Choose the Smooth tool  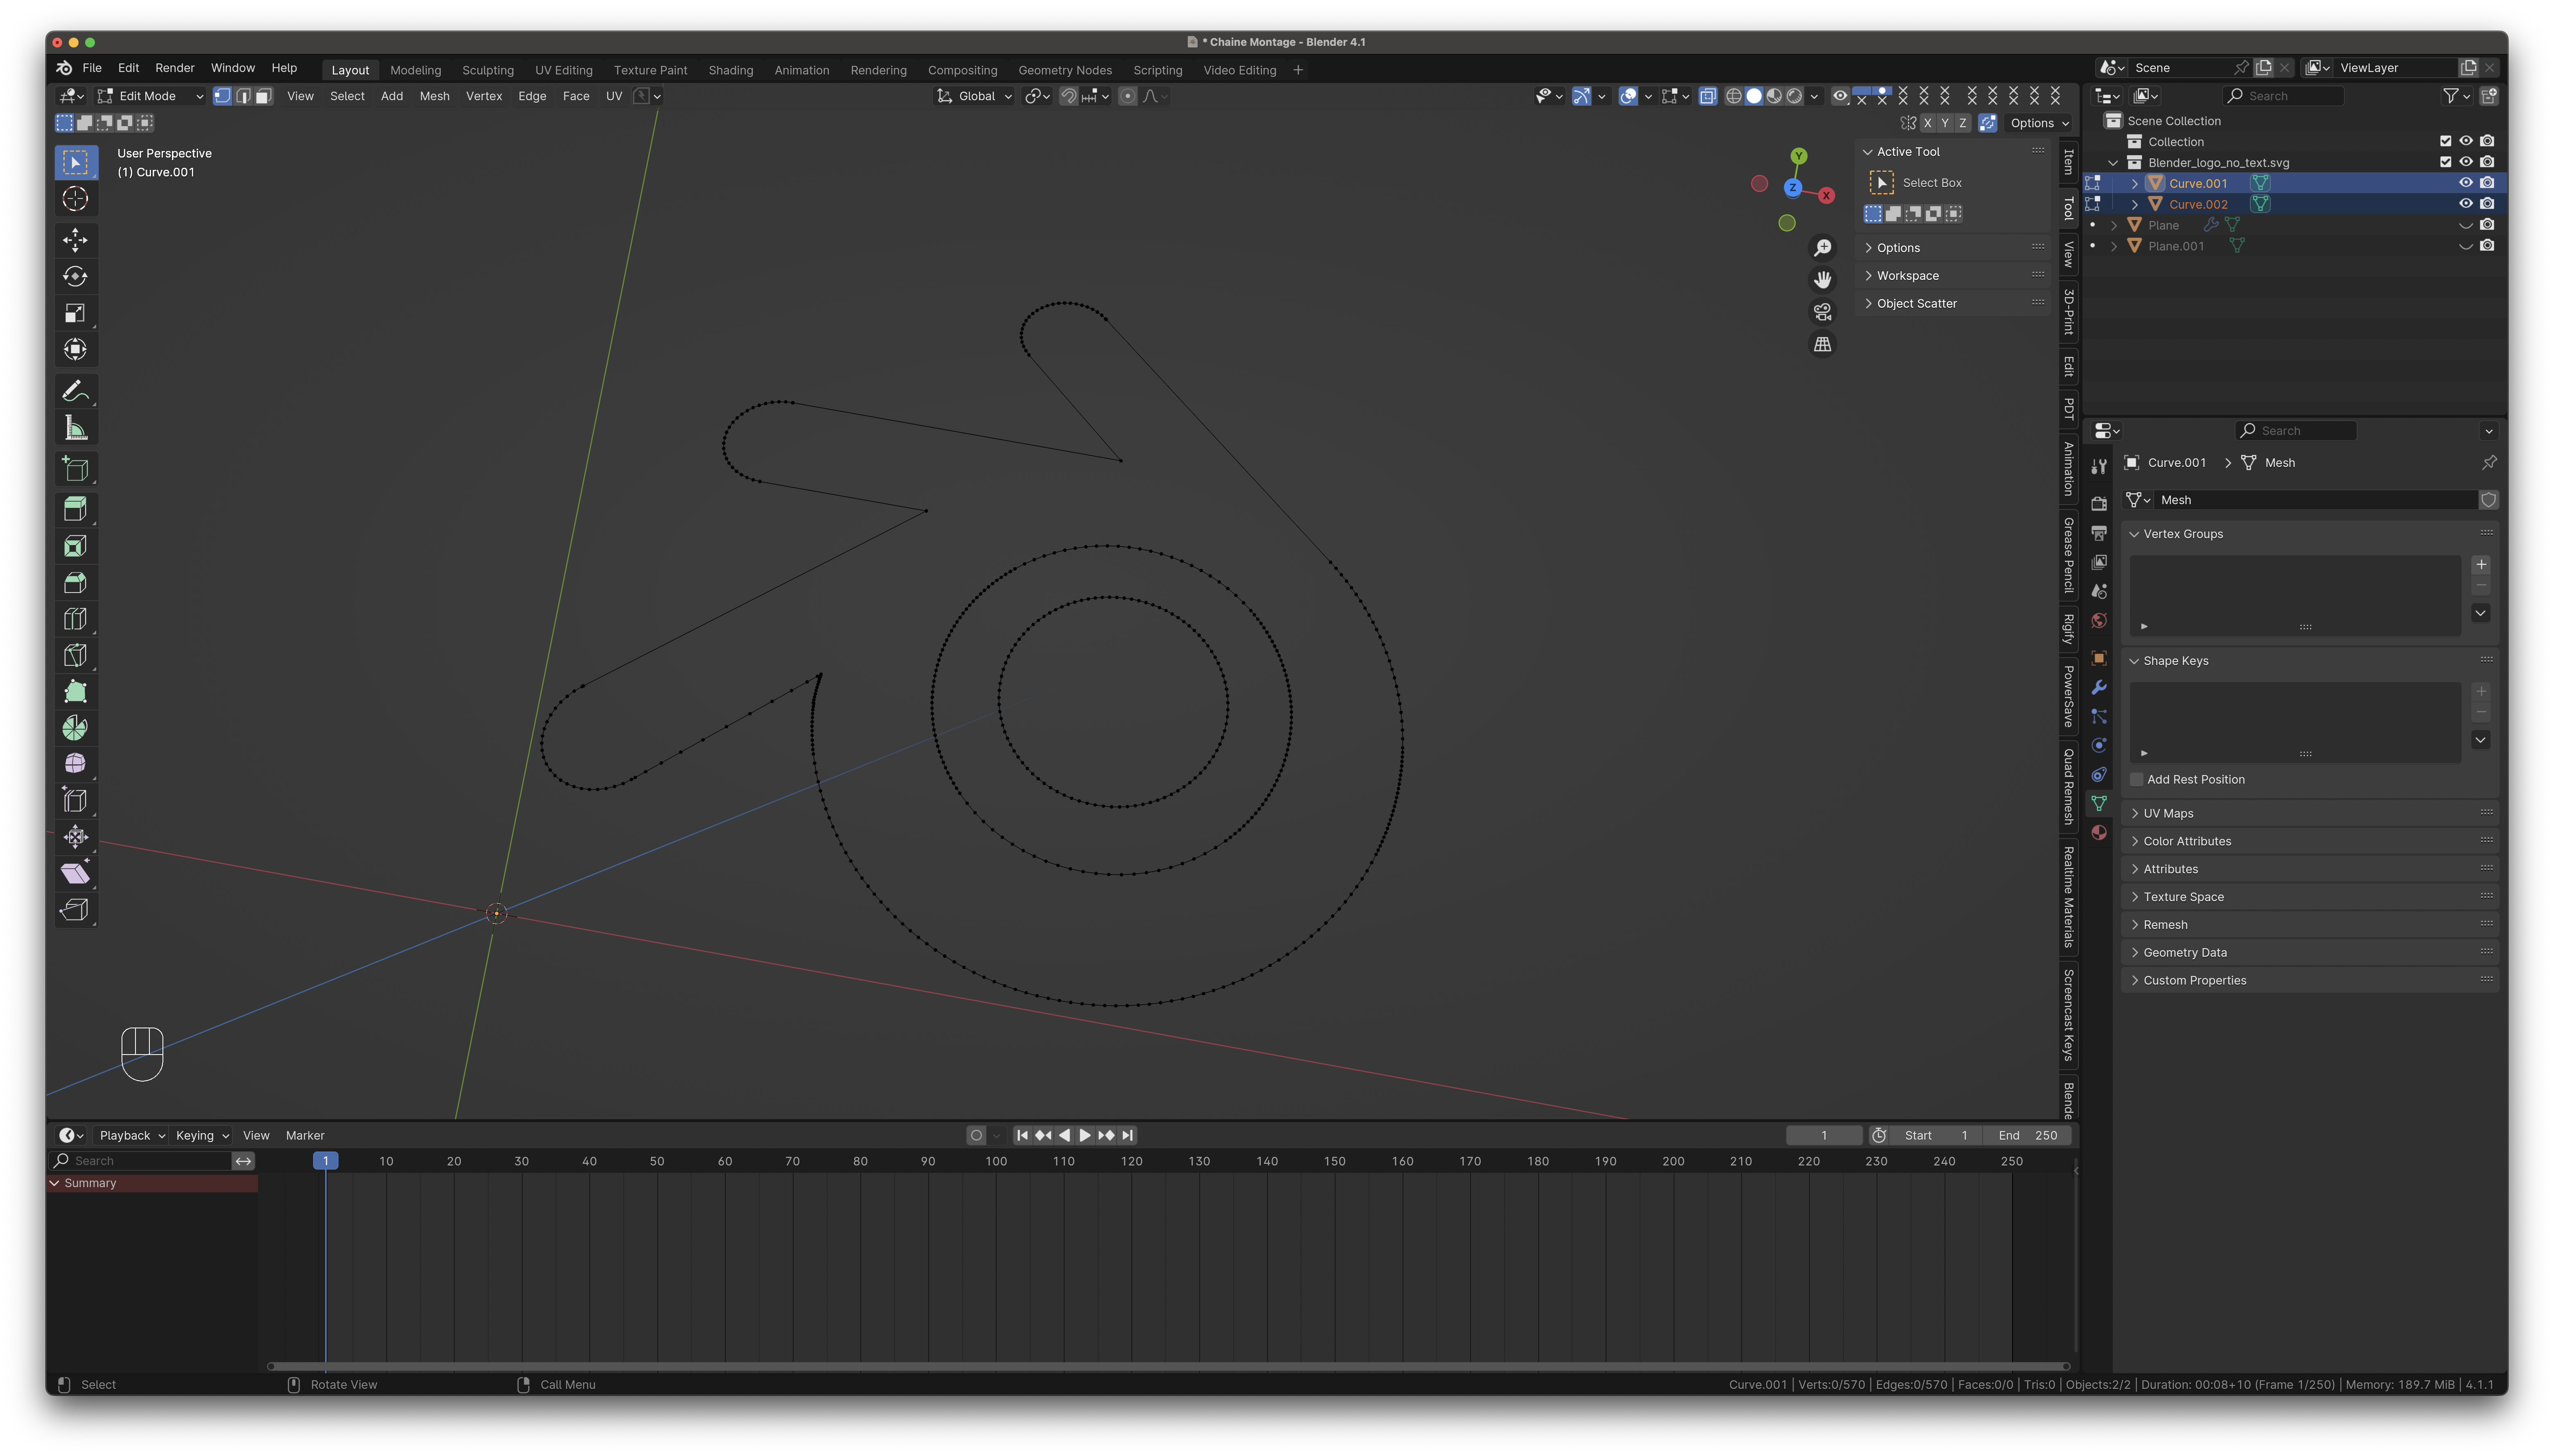(75, 764)
